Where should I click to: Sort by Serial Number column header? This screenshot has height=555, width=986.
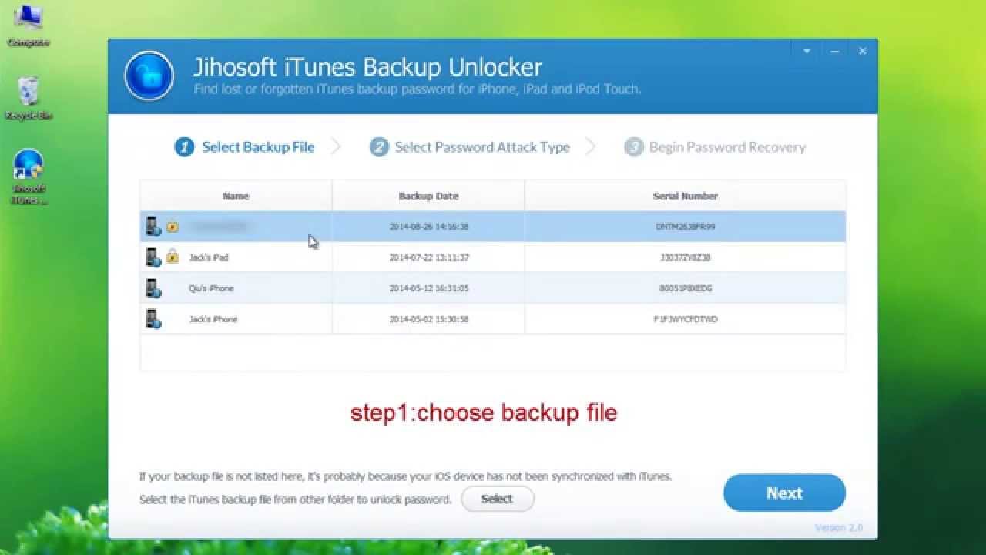pyautogui.click(x=685, y=196)
